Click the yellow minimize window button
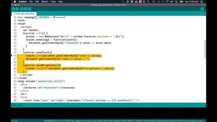 coord(16,5)
